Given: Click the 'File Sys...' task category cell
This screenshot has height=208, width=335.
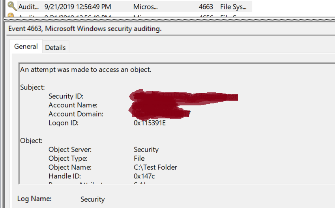Looking at the screenshot, I should pos(233,7).
